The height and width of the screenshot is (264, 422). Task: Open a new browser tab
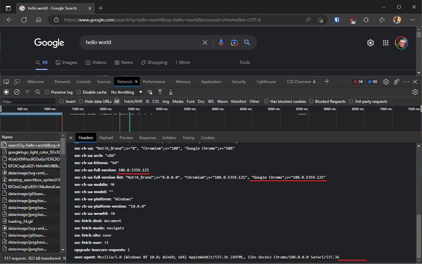click(101, 8)
